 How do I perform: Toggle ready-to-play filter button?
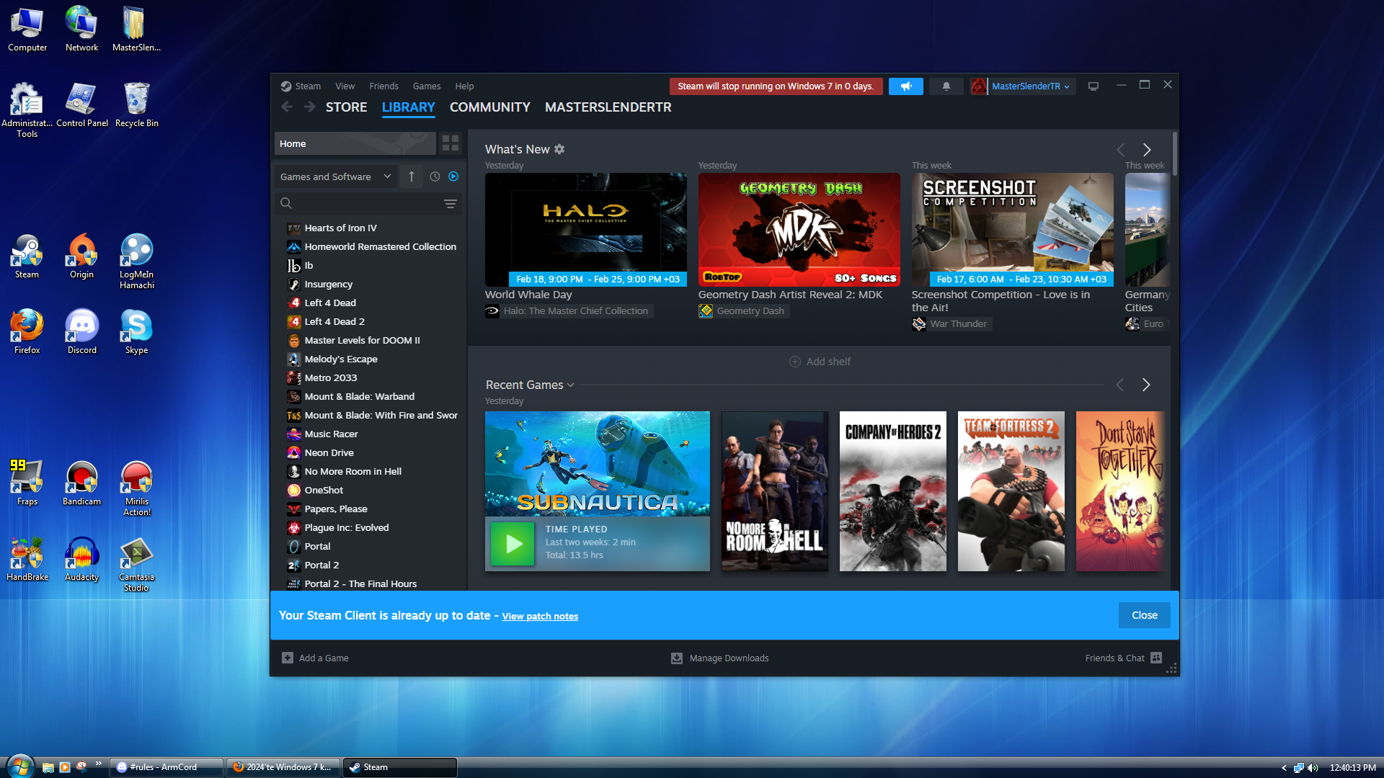click(453, 176)
